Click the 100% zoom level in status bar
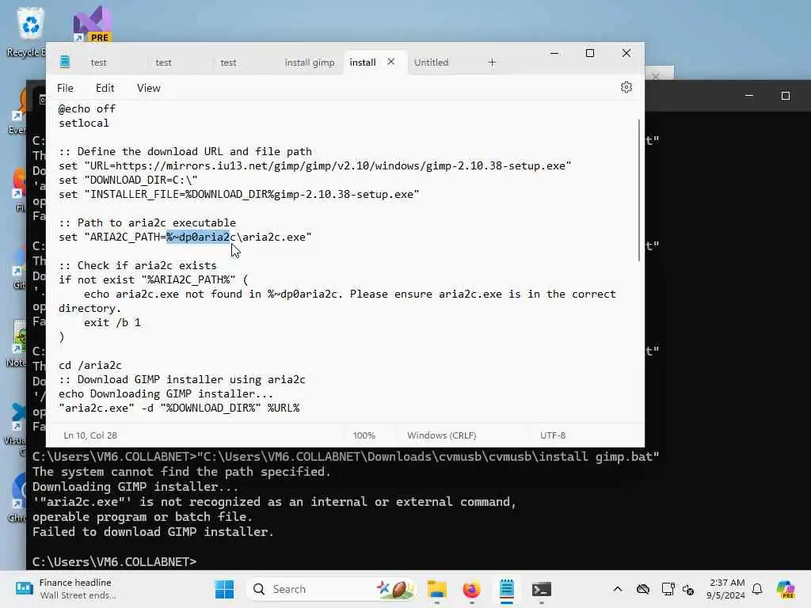Screen dimensions: 811x608 tap(364, 435)
